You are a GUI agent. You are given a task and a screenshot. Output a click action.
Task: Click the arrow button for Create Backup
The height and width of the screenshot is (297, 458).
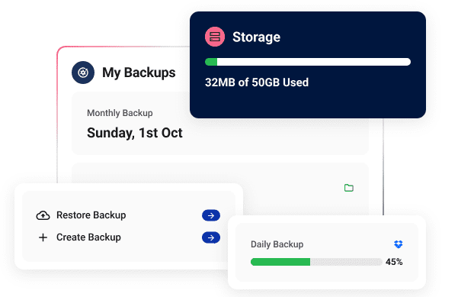211,237
